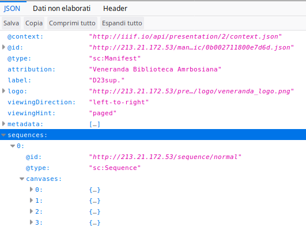Image resolution: width=306 pixels, height=227 pixels.
Task: Open the Dati non elaborati tab
Action: [62, 9]
